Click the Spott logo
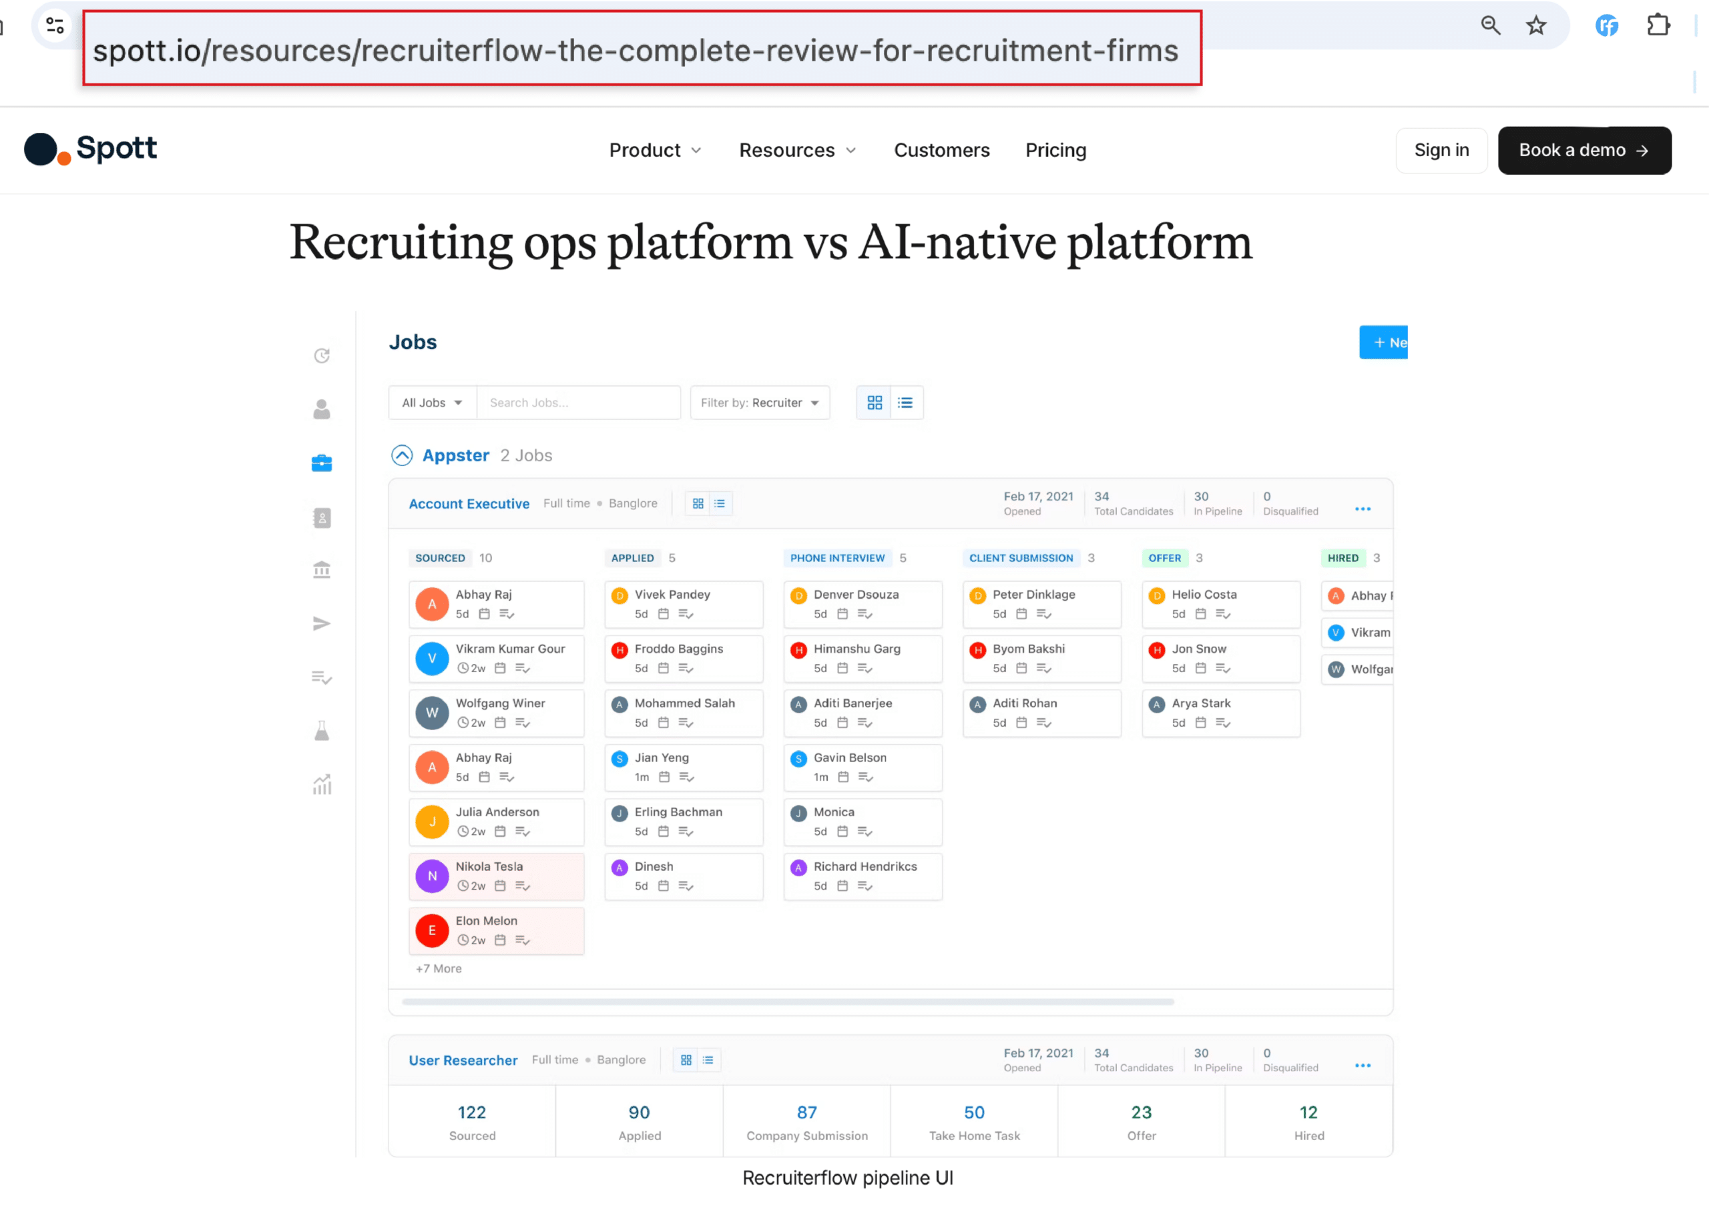1709x1210 pixels. click(x=90, y=149)
